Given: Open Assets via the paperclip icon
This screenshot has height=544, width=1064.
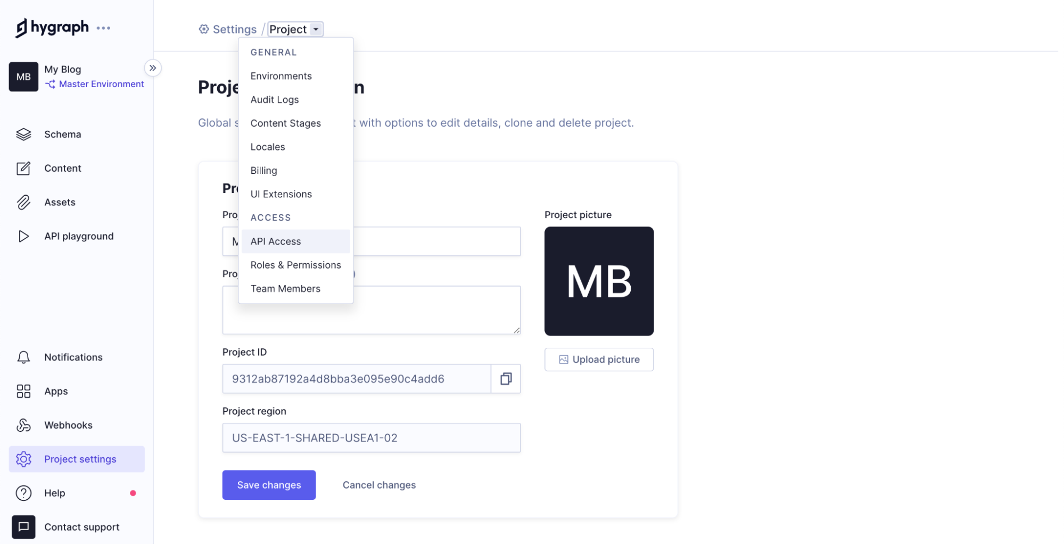Looking at the screenshot, I should coord(23,203).
